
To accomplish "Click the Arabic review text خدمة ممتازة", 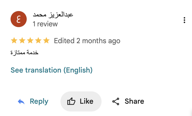I will click(24, 53).
